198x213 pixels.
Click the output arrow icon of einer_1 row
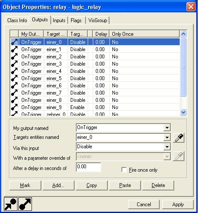[x=14, y=49]
